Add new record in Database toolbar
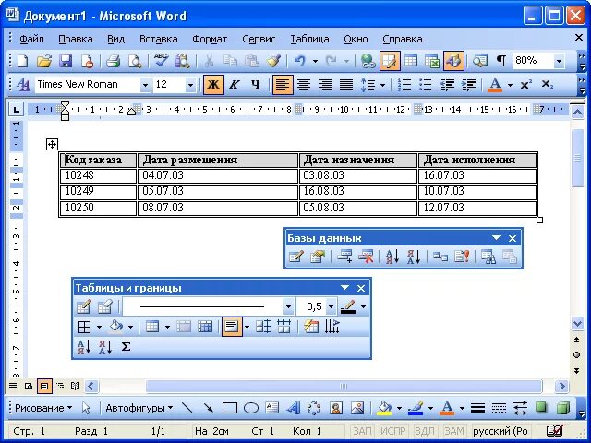 coord(344,257)
